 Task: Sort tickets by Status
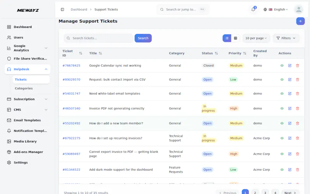[216, 53]
